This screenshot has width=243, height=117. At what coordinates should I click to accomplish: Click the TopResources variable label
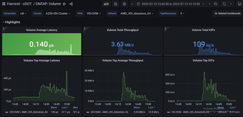point(168,14)
